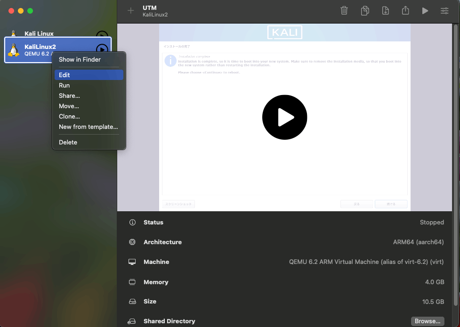Choose Share... from the context menu
The width and height of the screenshot is (460, 327).
pos(89,96)
